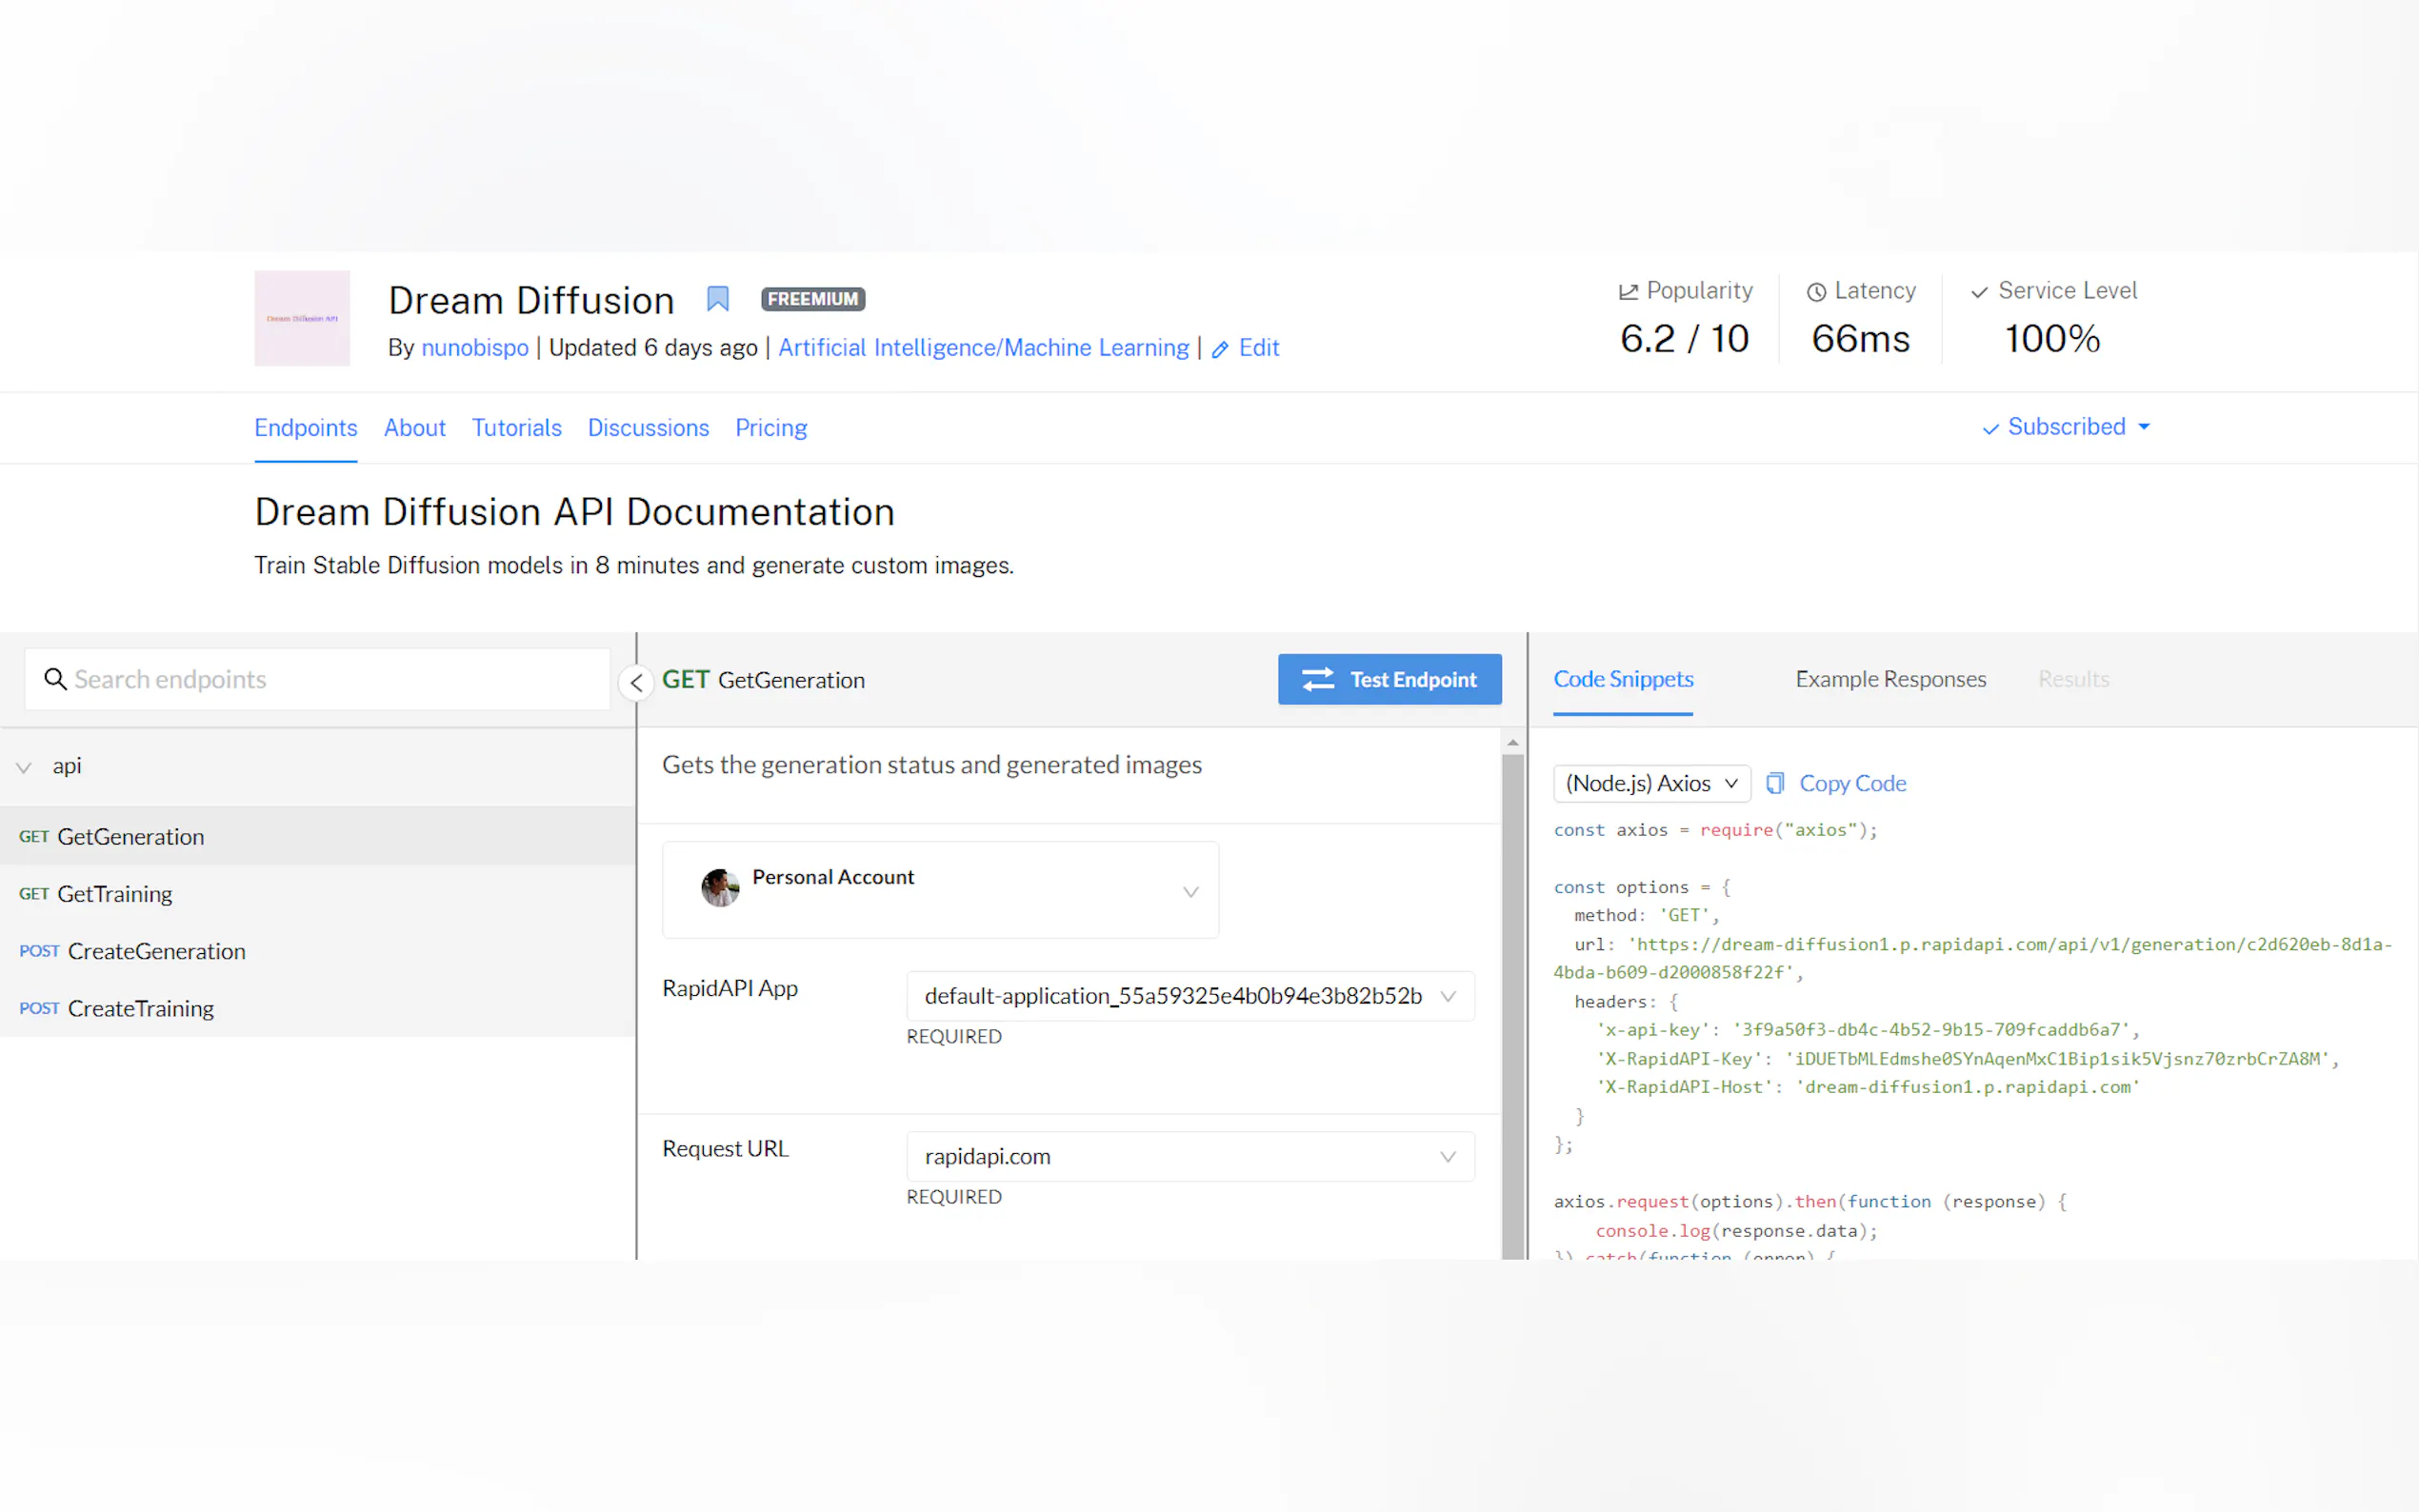
Task: Click the Search endpoints input field
Action: click(x=330, y=680)
